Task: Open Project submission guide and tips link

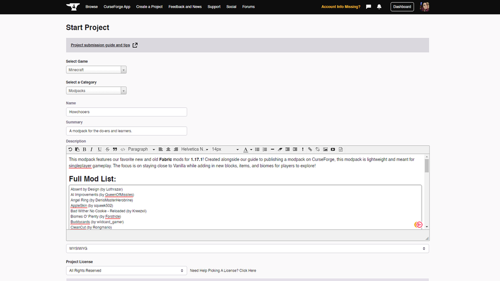Action: coord(101,45)
